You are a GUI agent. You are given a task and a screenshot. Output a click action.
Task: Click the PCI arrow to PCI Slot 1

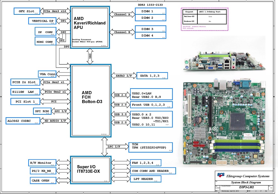[x=55, y=101]
